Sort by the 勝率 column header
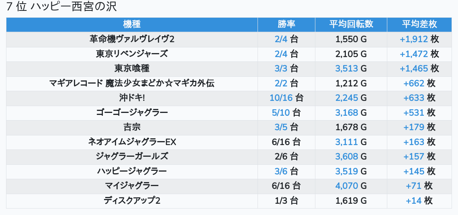Screen dimensions: 458x215 [286, 24]
